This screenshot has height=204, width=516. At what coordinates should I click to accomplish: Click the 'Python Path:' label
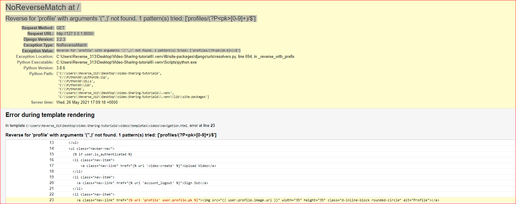[x=41, y=74]
